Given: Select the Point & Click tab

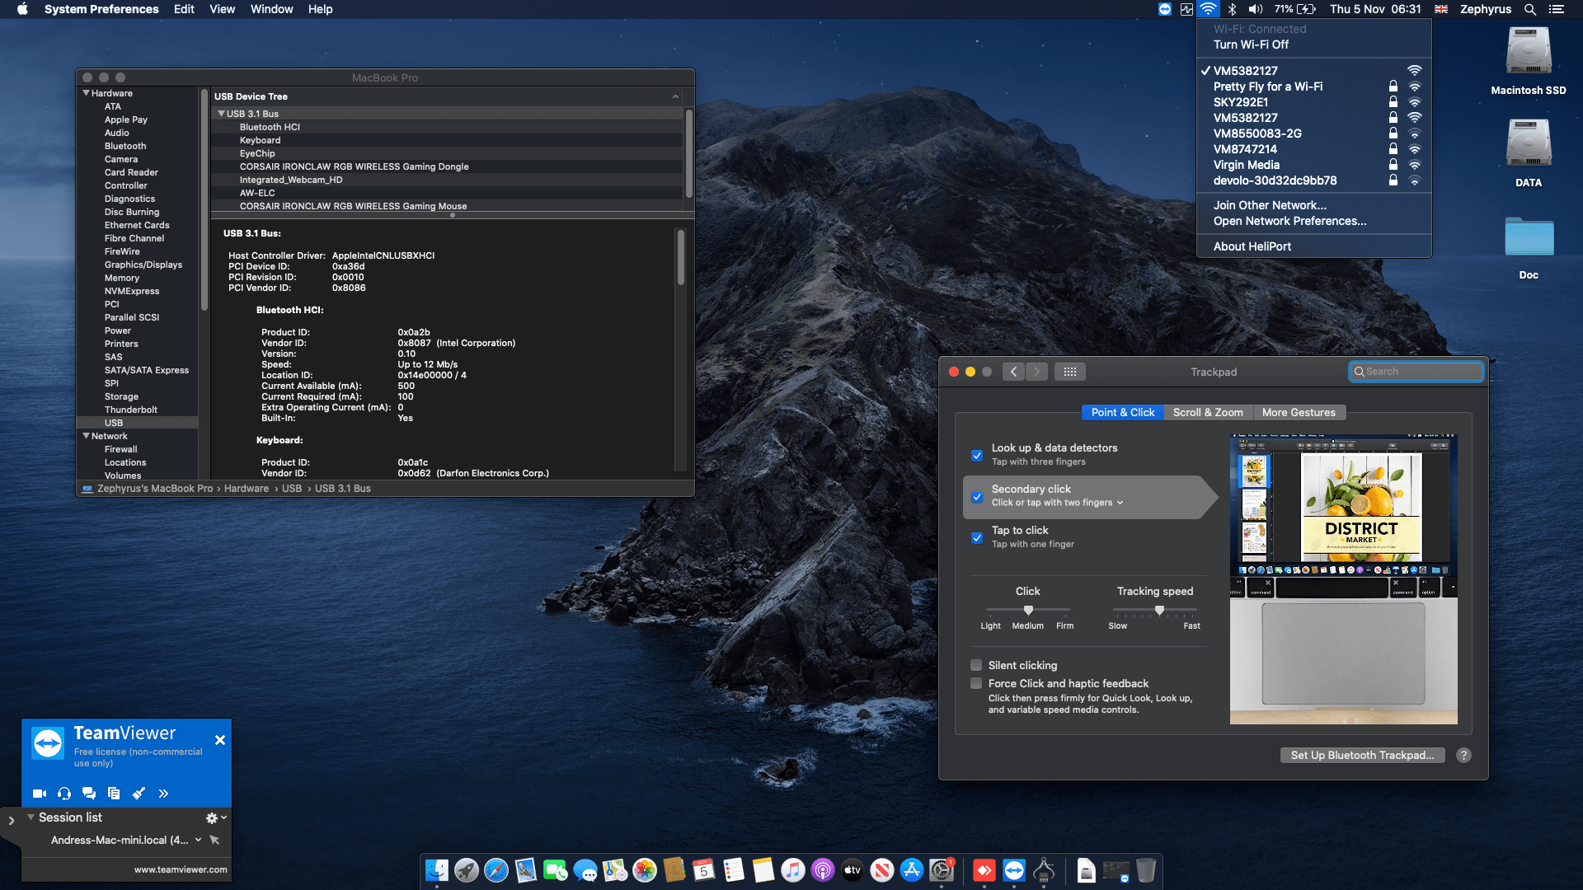Looking at the screenshot, I should pos(1123,412).
